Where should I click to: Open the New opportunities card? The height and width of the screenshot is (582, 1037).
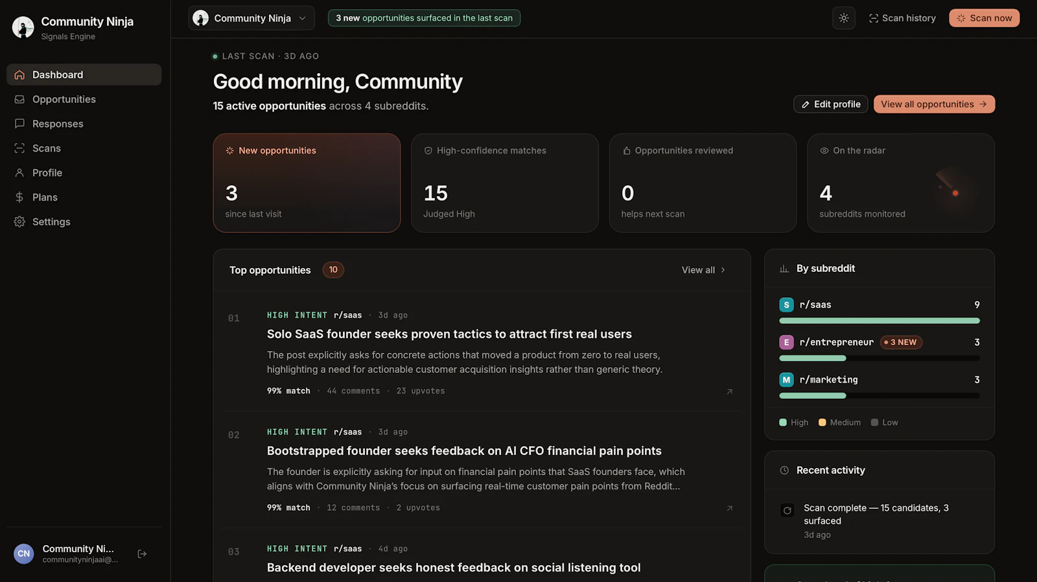(307, 183)
